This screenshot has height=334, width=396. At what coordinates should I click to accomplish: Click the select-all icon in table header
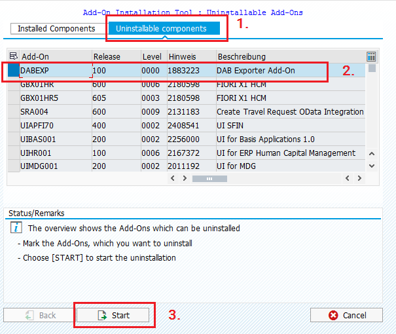click(x=13, y=56)
